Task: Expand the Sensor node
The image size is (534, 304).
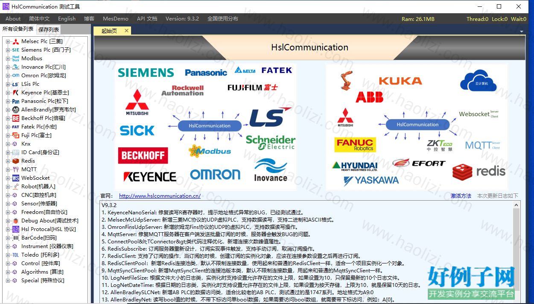Action: click(8, 204)
